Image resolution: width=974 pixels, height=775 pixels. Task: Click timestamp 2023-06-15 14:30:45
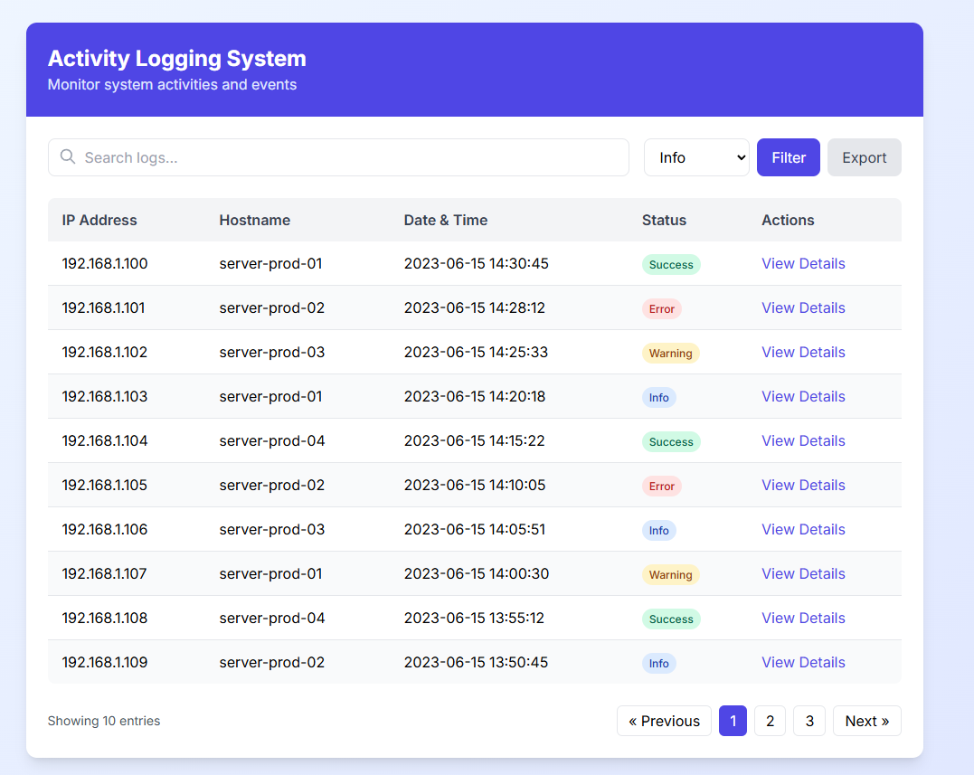pos(477,263)
